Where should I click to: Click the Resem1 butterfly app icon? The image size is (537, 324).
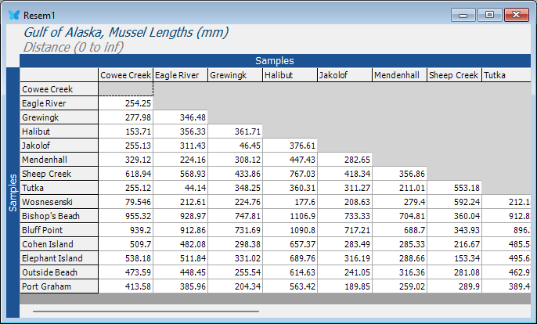pos(13,15)
